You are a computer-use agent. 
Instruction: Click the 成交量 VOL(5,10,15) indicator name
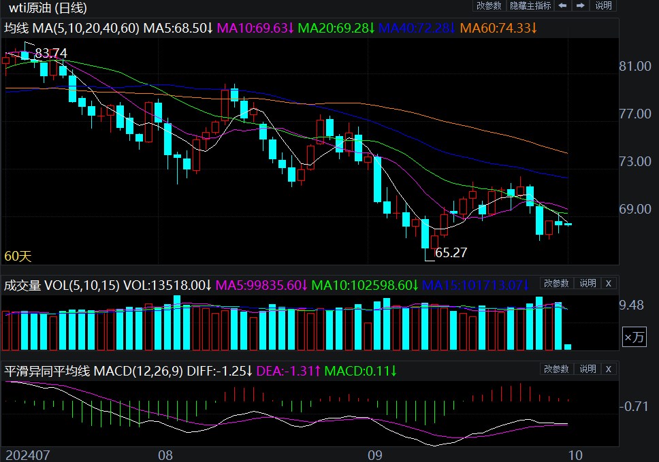(62, 285)
